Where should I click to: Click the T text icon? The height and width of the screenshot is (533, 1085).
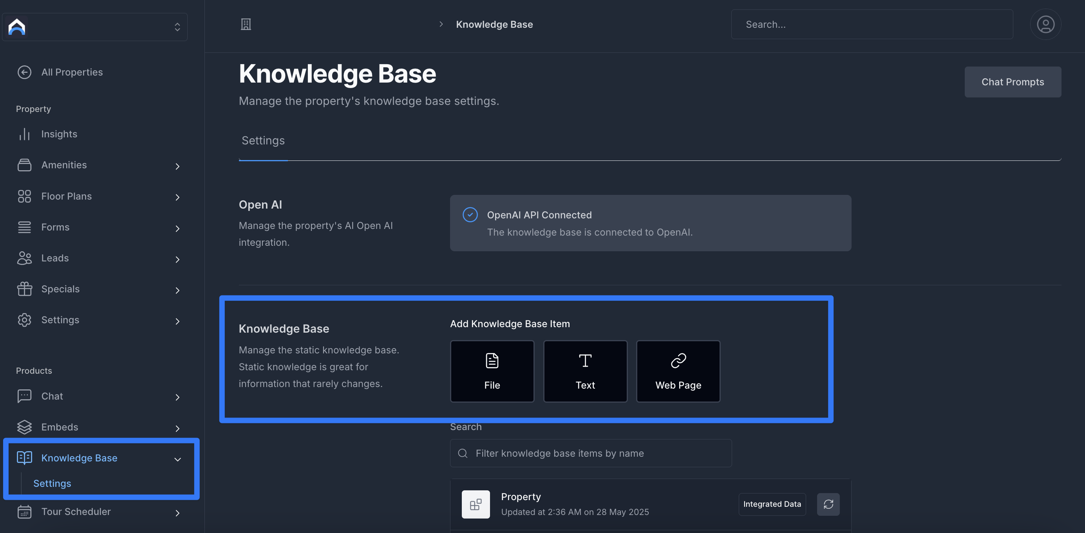pyautogui.click(x=585, y=360)
